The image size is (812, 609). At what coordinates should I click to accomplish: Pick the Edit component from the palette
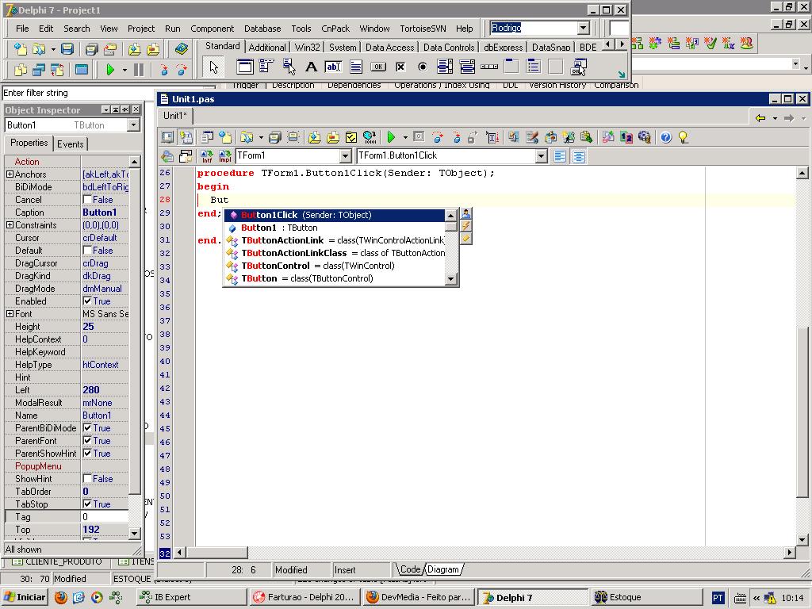[333, 67]
